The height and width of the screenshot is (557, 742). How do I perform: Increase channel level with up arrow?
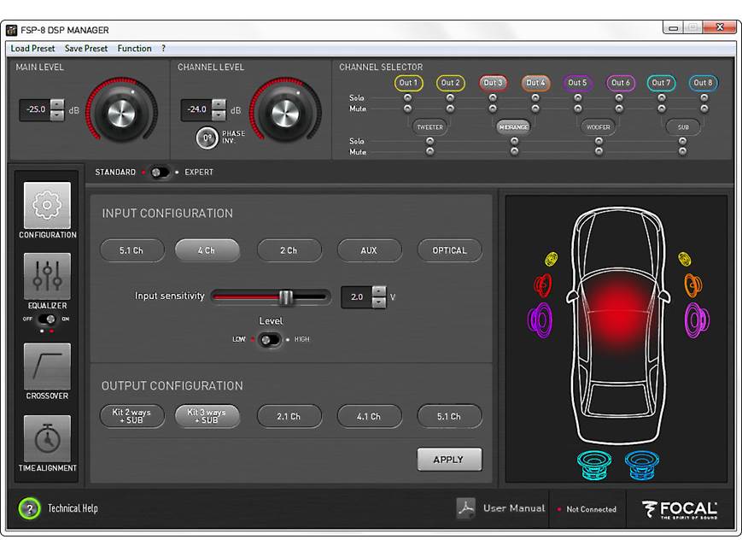219,105
